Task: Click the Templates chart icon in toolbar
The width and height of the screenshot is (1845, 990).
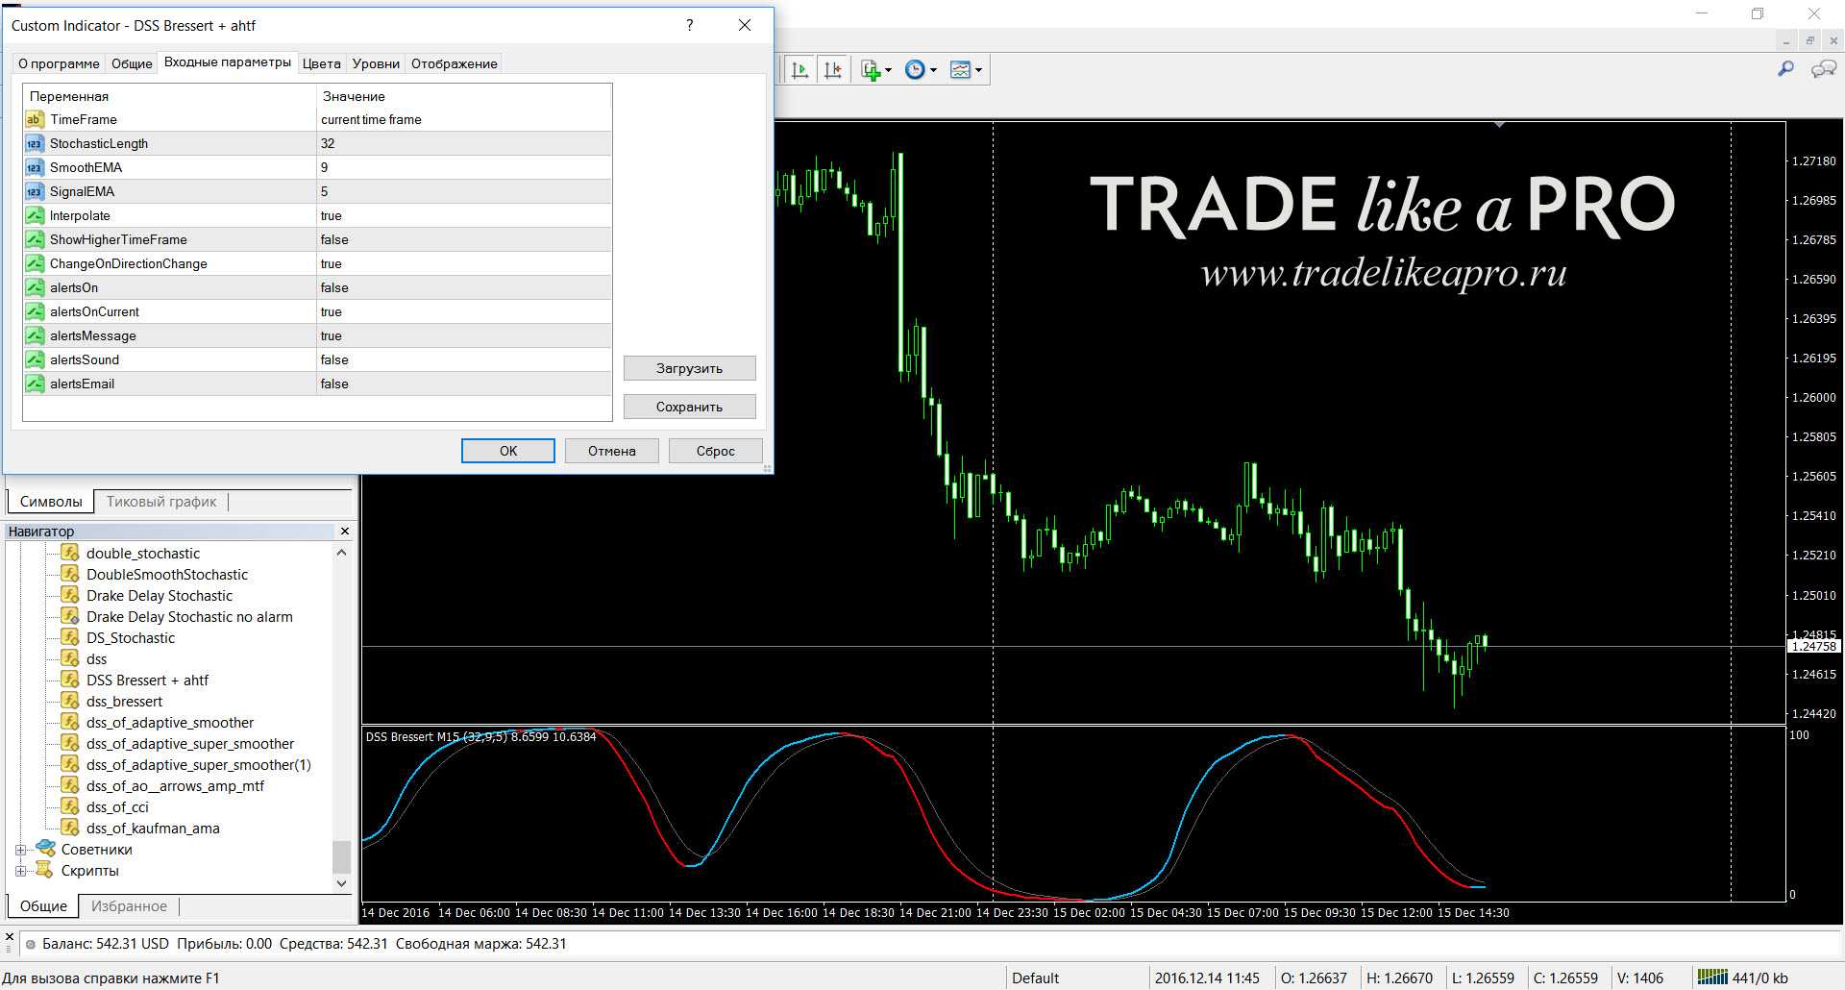Action: click(960, 69)
